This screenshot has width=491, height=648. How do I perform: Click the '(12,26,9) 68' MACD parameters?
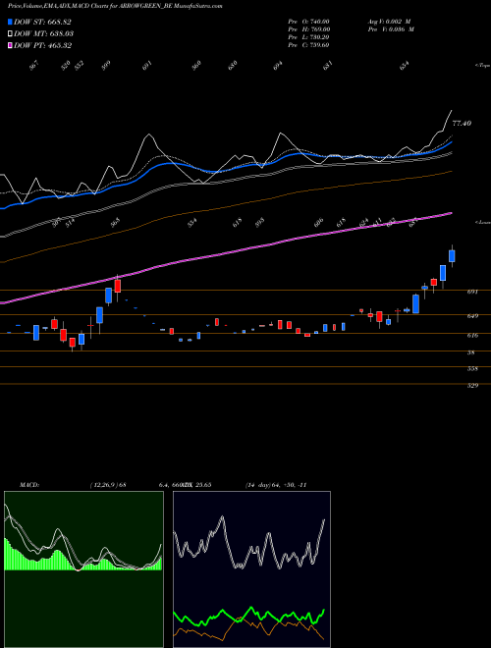click(108, 485)
